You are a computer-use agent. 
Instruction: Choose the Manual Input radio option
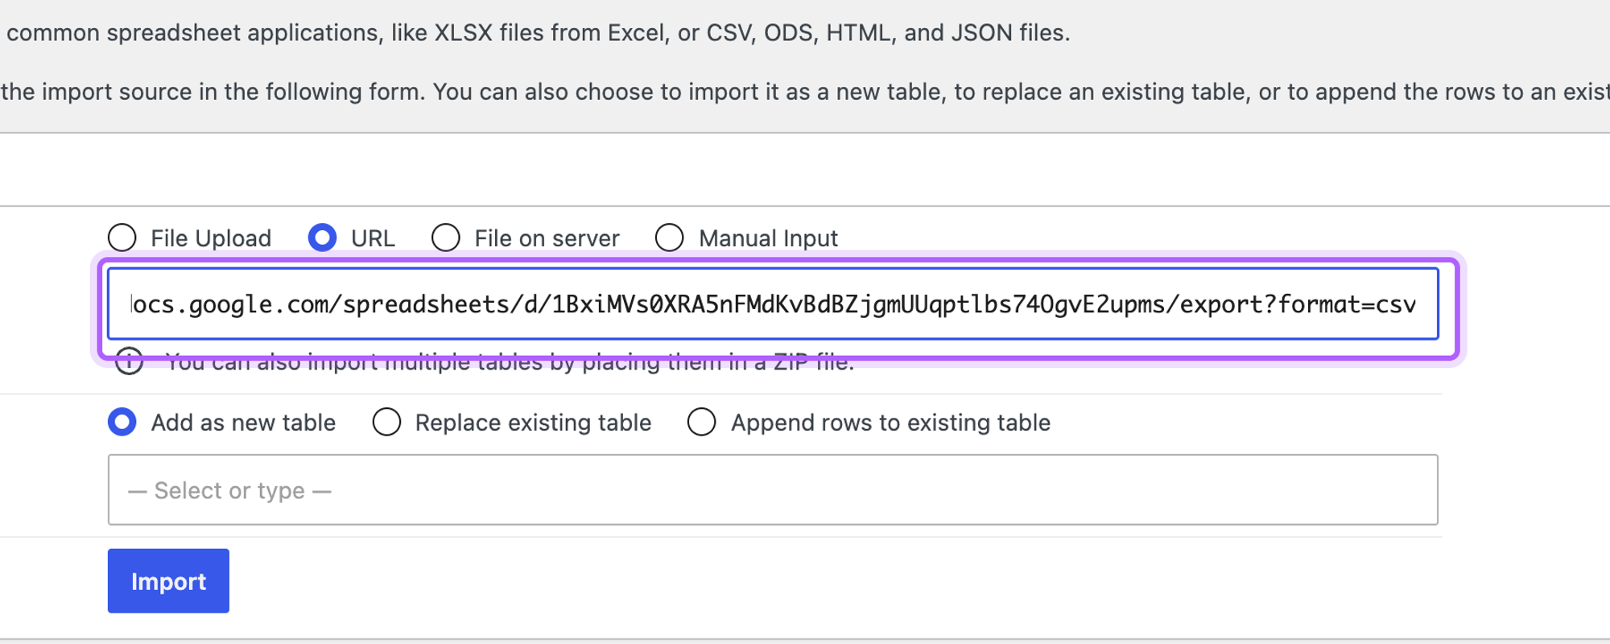(670, 237)
